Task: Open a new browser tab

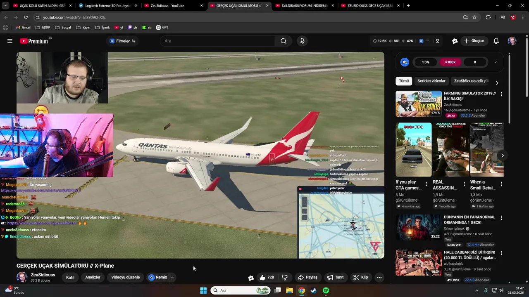Action: (x=408, y=6)
